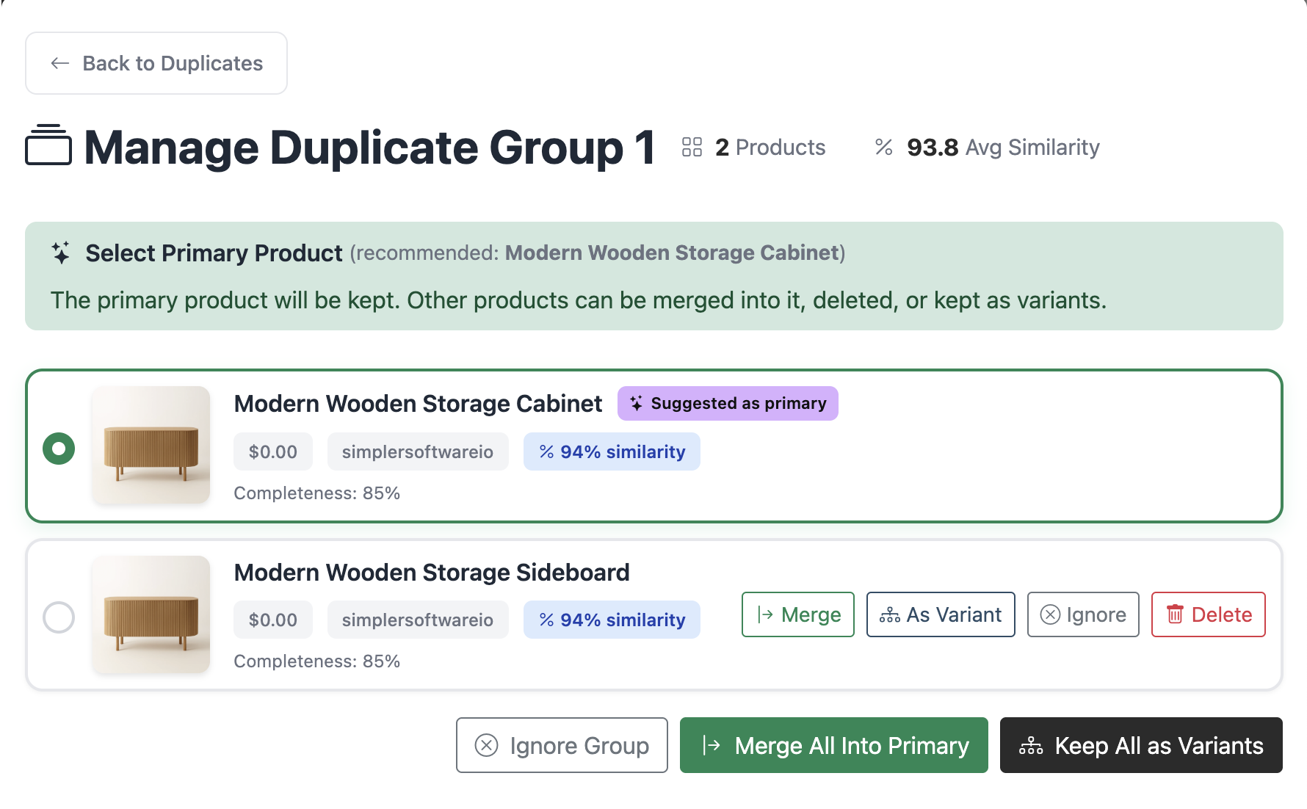
Task: Open the Storage Sideboard product thumbnail
Action: pyautogui.click(x=151, y=614)
